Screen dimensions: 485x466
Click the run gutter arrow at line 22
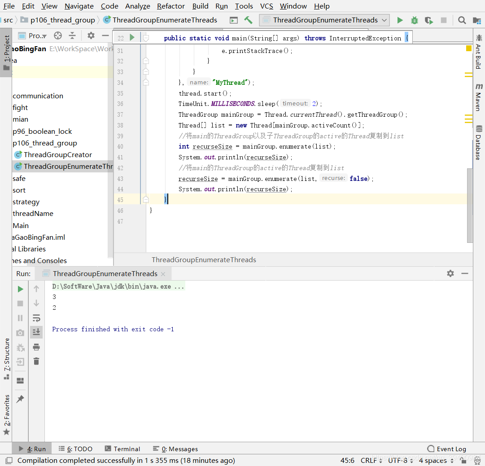click(x=132, y=37)
